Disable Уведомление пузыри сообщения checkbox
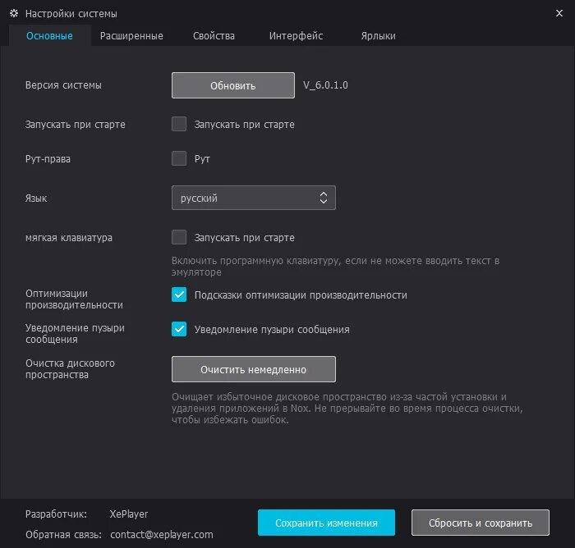Screen dimensions: 575x548 [179, 329]
